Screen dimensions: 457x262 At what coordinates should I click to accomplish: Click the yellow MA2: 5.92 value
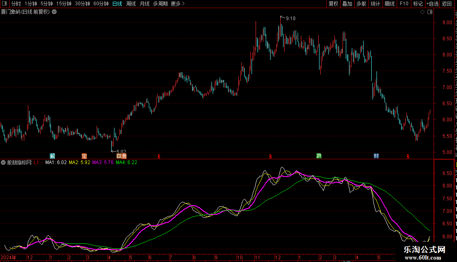[79, 162]
